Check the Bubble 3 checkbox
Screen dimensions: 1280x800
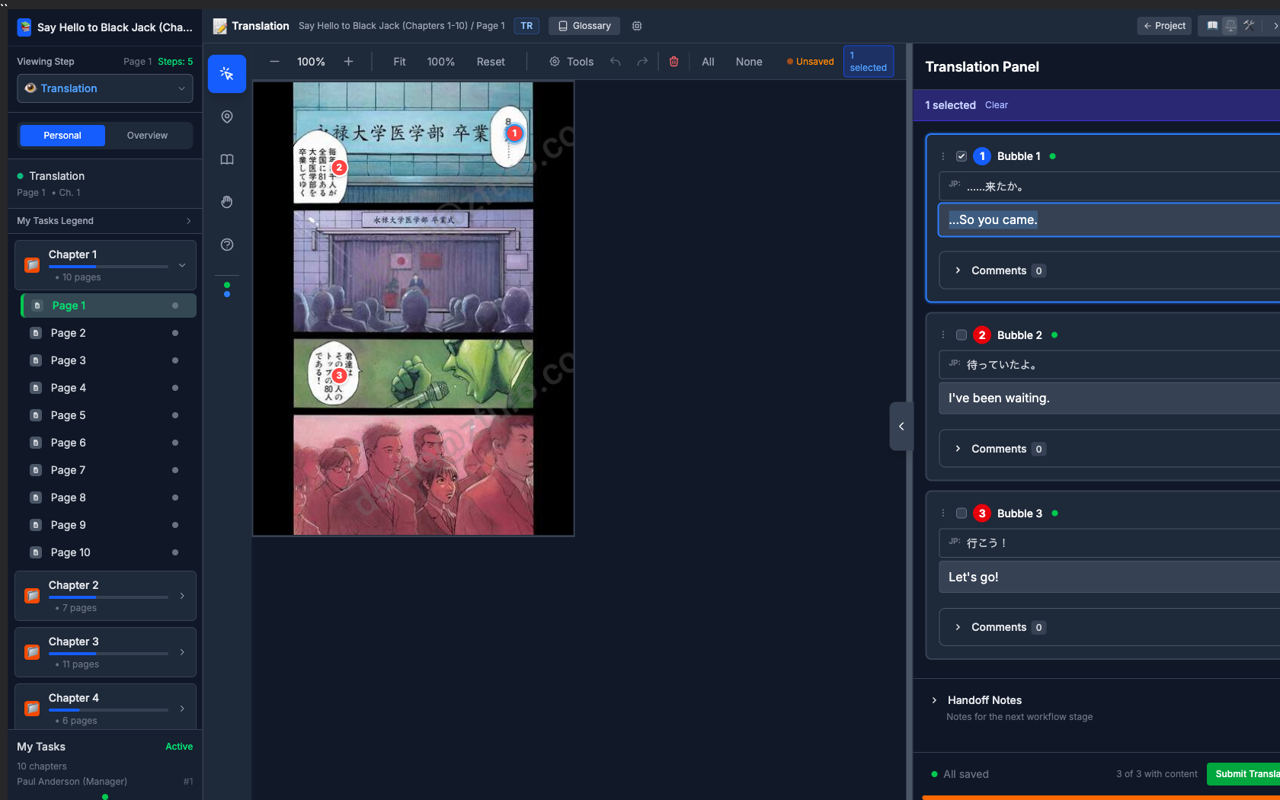(962, 514)
